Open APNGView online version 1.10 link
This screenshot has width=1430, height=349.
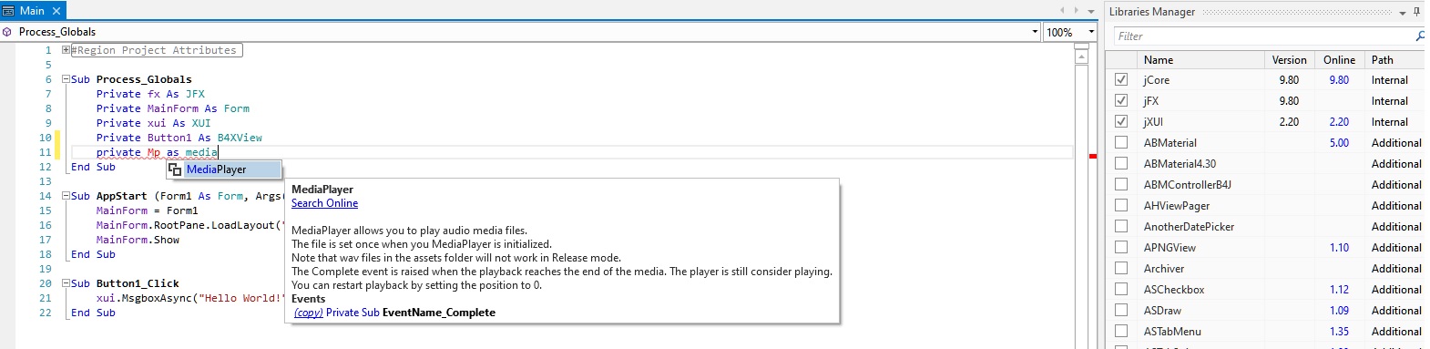(x=1339, y=248)
